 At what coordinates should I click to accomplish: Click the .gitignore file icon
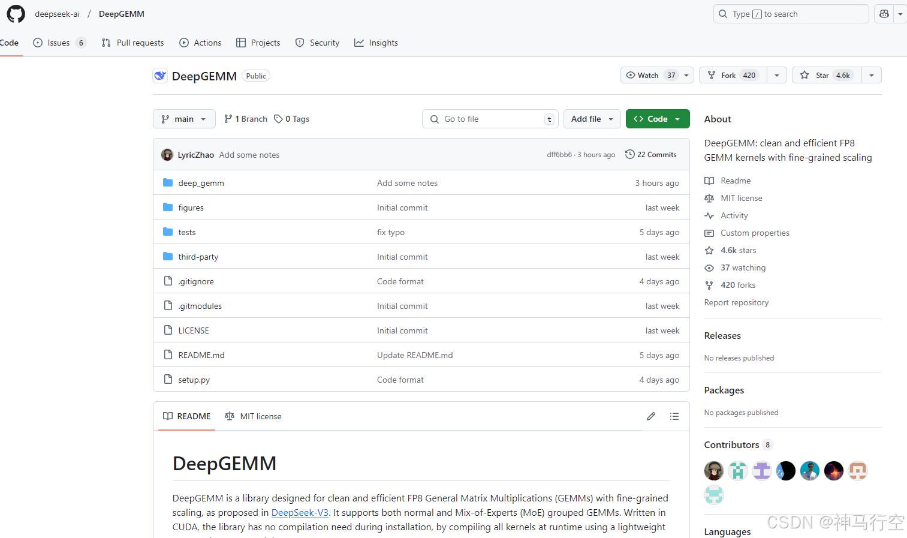pyautogui.click(x=168, y=281)
